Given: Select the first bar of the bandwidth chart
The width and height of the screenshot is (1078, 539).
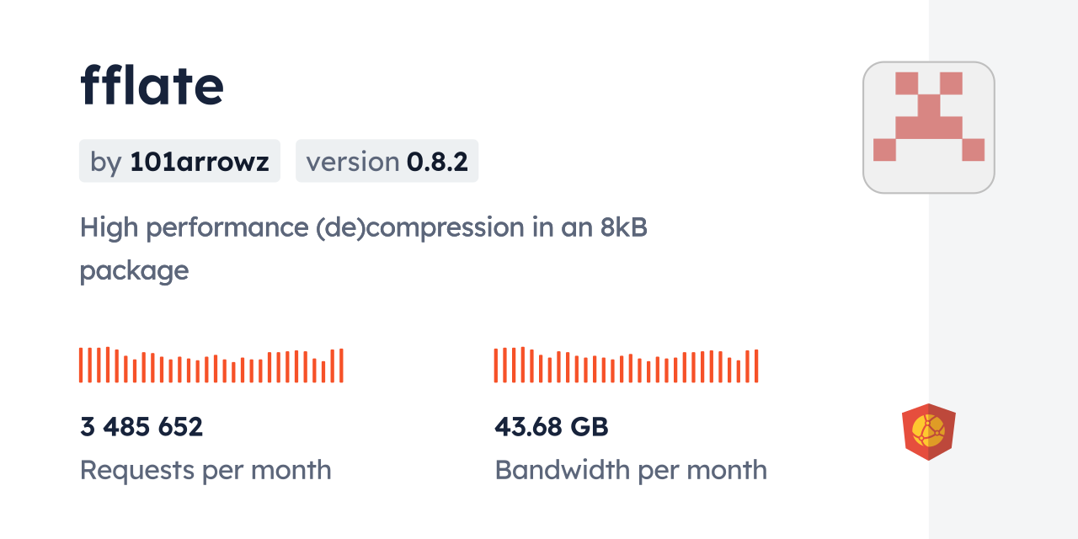Looking at the screenshot, I should (x=496, y=365).
